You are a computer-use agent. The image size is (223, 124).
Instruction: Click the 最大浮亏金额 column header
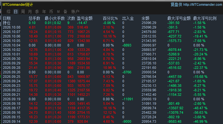[x=179, y=18]
